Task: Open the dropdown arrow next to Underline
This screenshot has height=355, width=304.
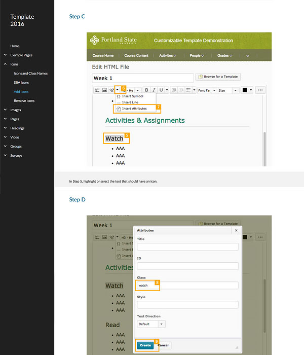Action: pyautogui.click(x=167, y=90)
